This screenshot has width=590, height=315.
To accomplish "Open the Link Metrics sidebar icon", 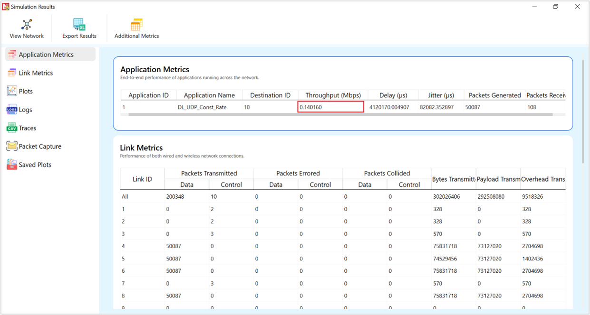I will click(x=12, y=73).
